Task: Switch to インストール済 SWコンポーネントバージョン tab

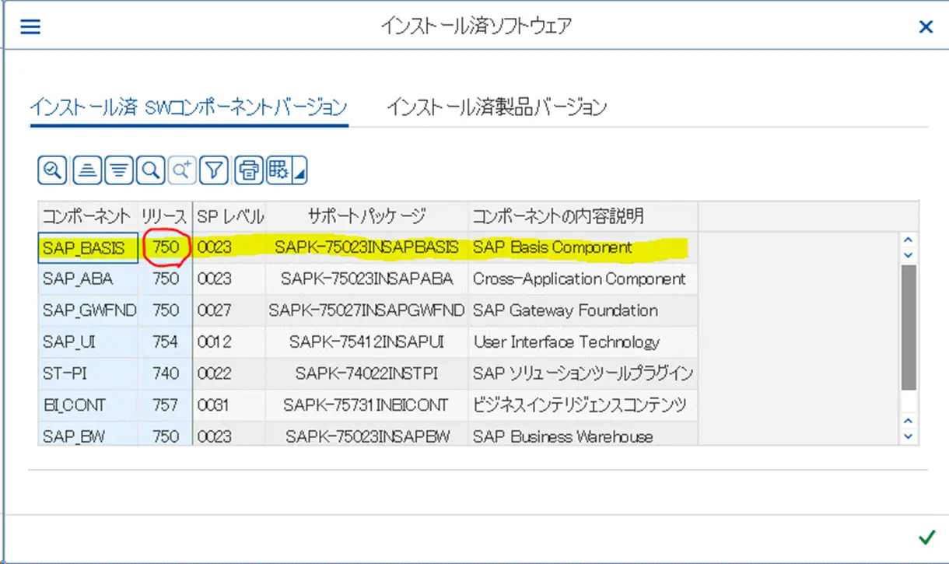Action: (x=187, y=107)
